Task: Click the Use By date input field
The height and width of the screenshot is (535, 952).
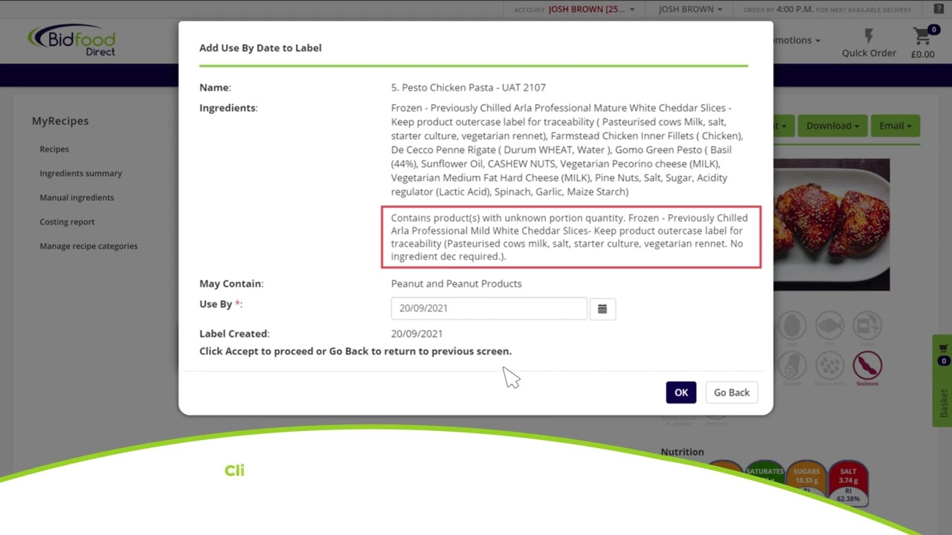Action: 489,308
